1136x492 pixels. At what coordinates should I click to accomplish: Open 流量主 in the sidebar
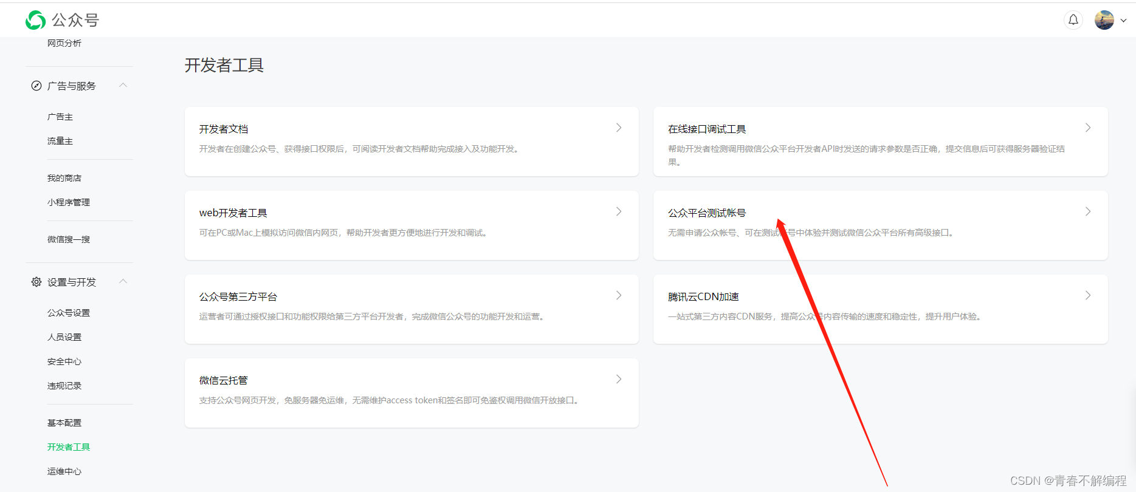tap(60, 141)
